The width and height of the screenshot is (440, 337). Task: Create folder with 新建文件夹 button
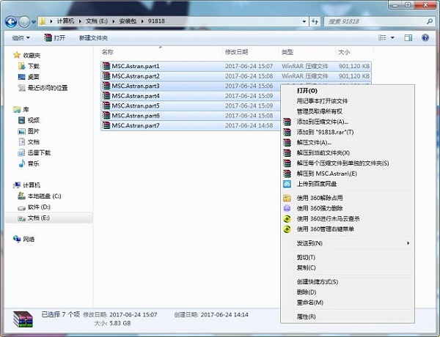click(93, 37)
